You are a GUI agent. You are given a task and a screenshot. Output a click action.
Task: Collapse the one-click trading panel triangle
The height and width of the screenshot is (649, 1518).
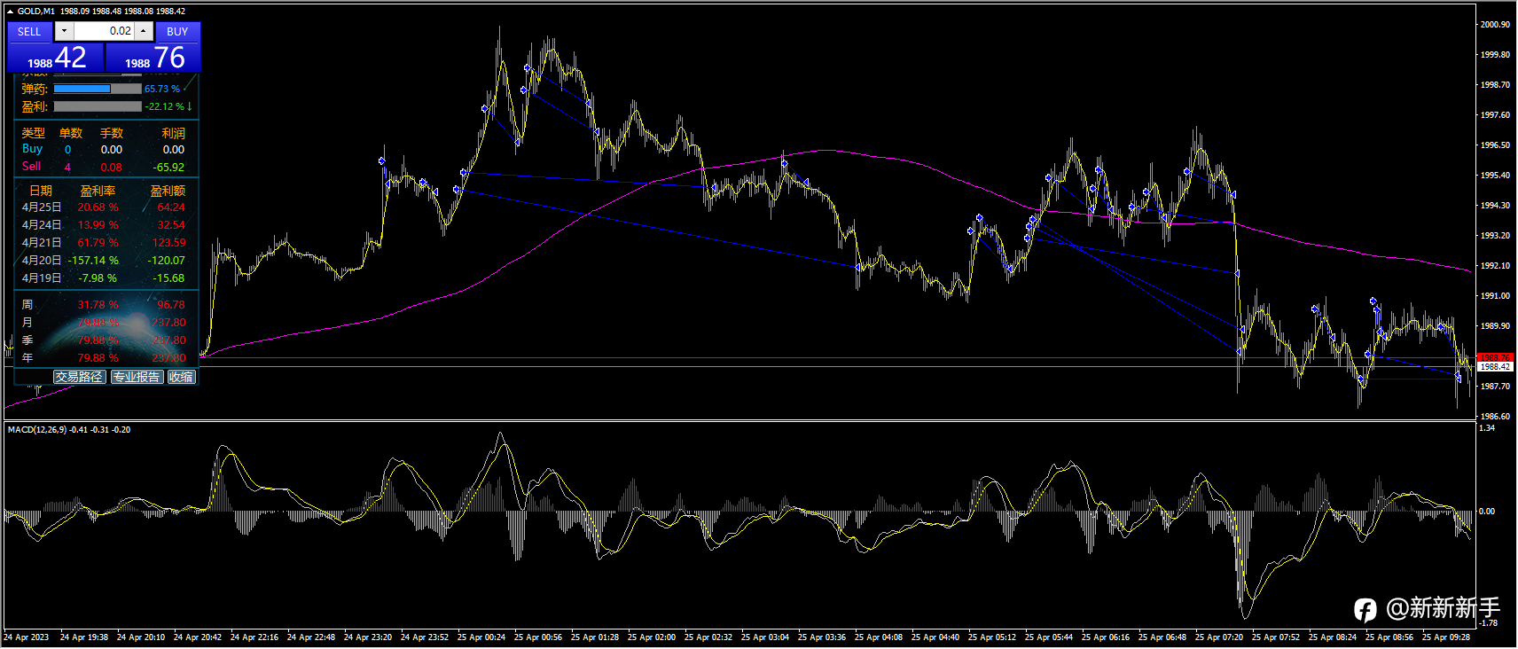coord(10,12)
